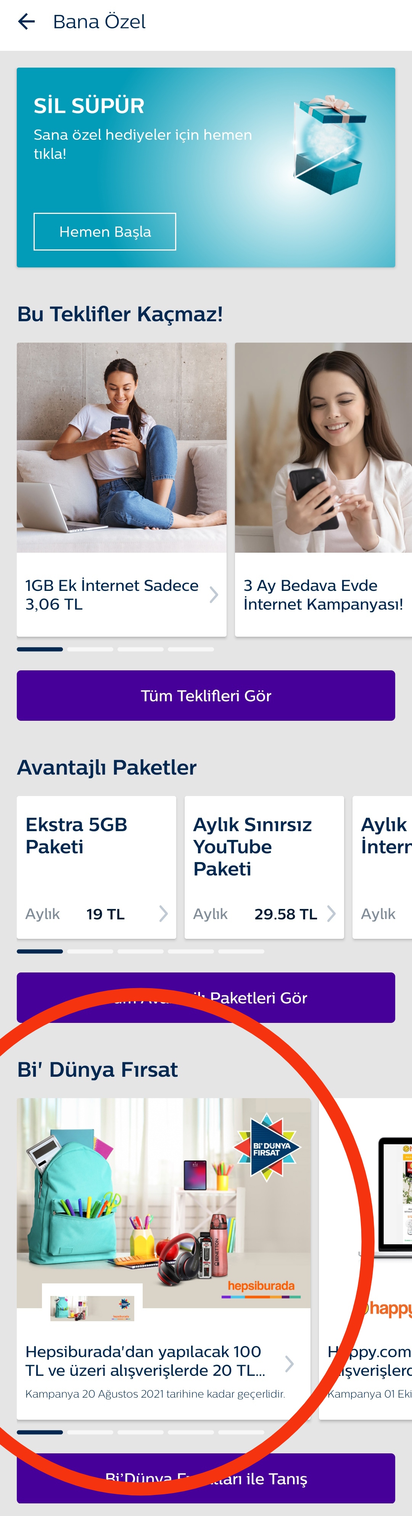The width and height of the screenshot is (412, 1516).
Task: Open the 1GB Ek İnternet offer chevron
Action: pos(213,595)
